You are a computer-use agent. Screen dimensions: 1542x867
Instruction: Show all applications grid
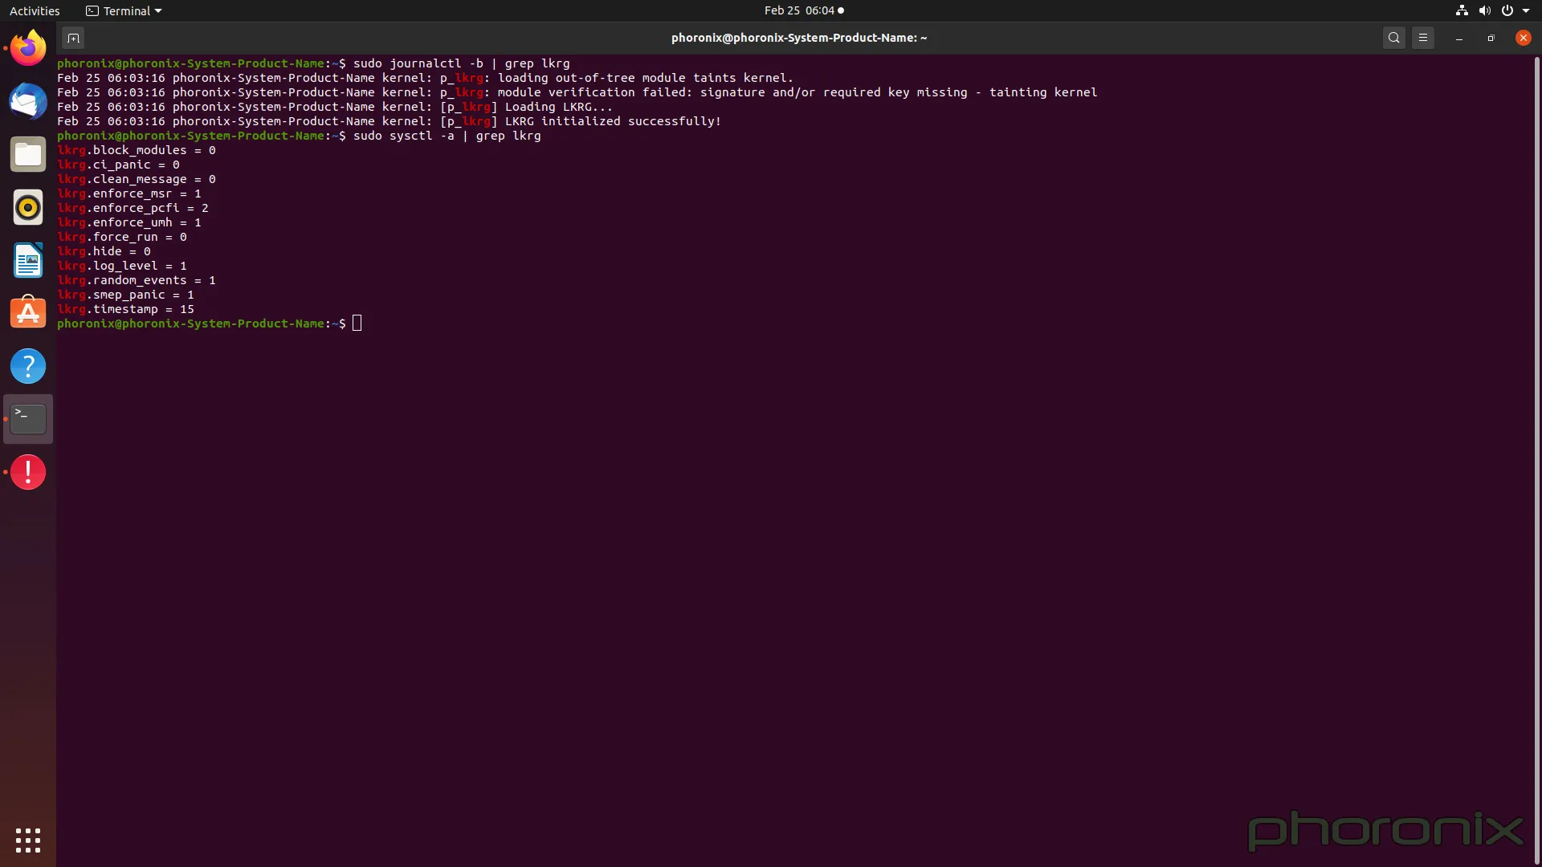click(x=28, y=840)
